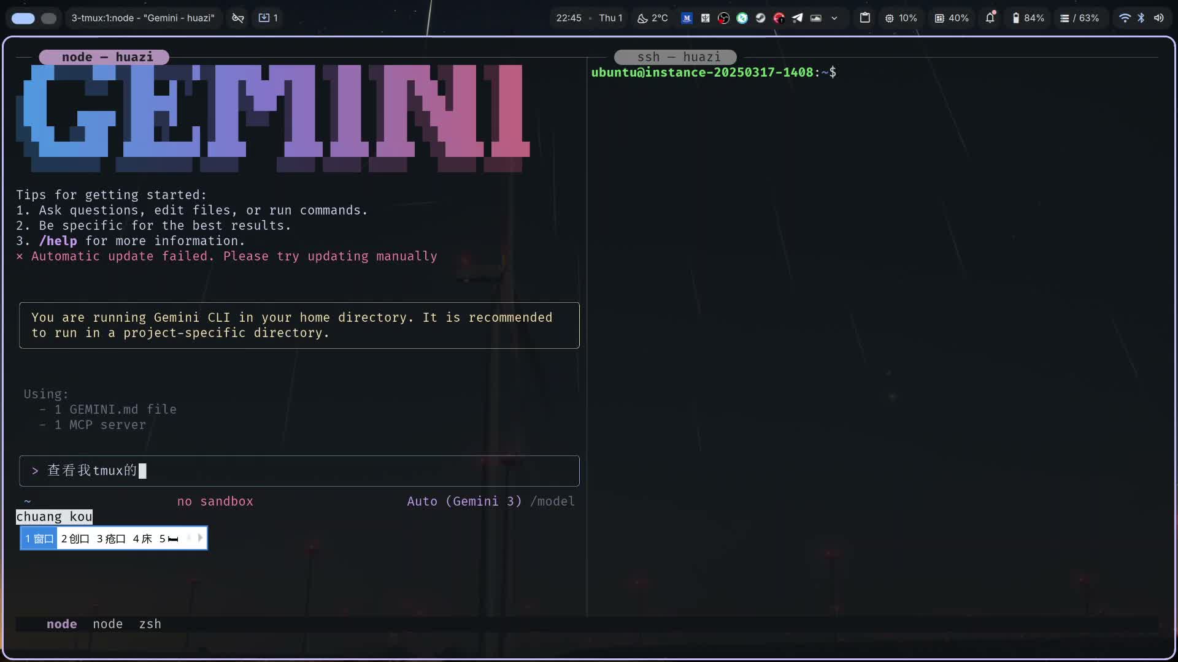
Task: Click the 22:45 clock in the top bar
Action: click(569, 18)
